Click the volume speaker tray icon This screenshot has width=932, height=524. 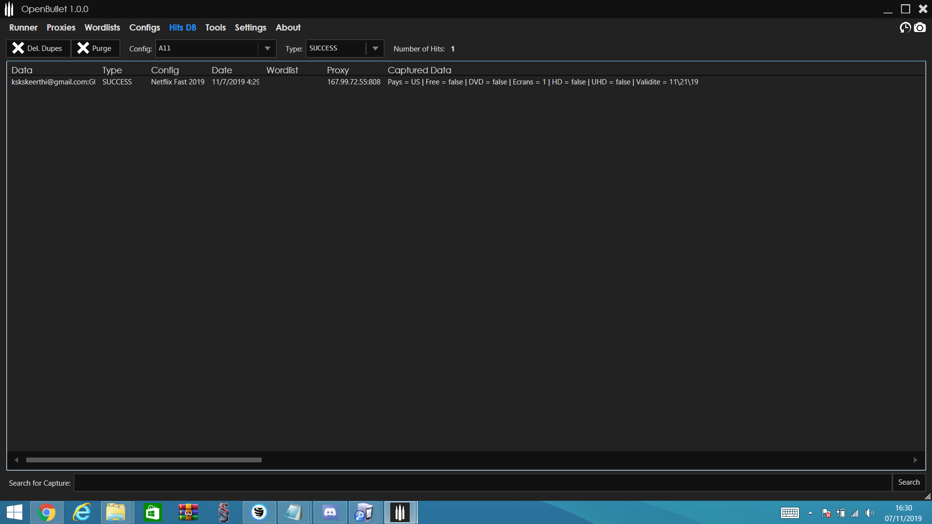[869, 513]
